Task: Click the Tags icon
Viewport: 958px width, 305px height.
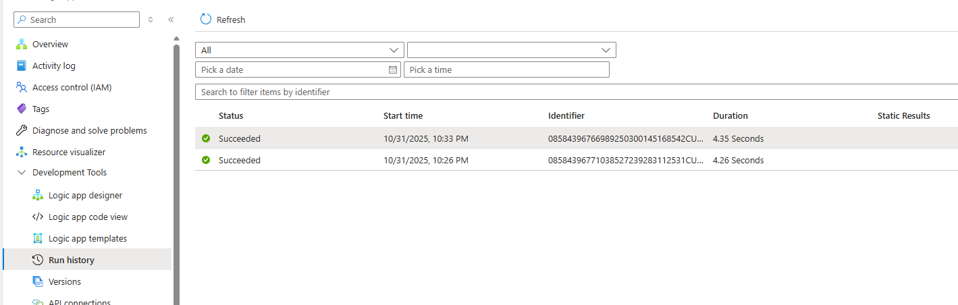Action: click(22, 109)
